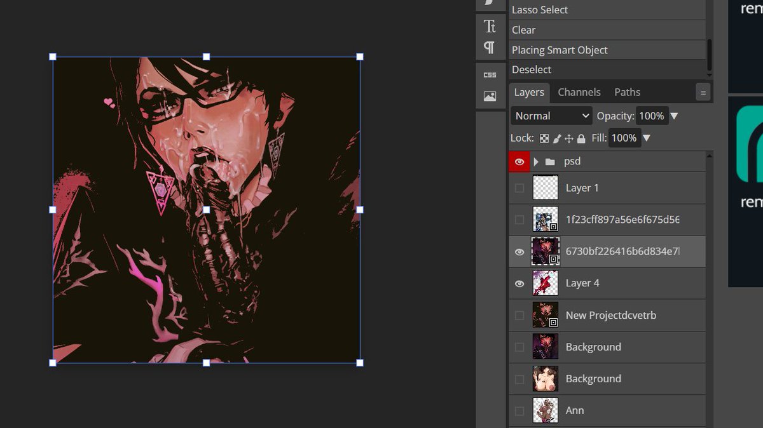This screenshot has height=428, width=763.
Task: Switch to the Layers tab
Action: [529, 92]
